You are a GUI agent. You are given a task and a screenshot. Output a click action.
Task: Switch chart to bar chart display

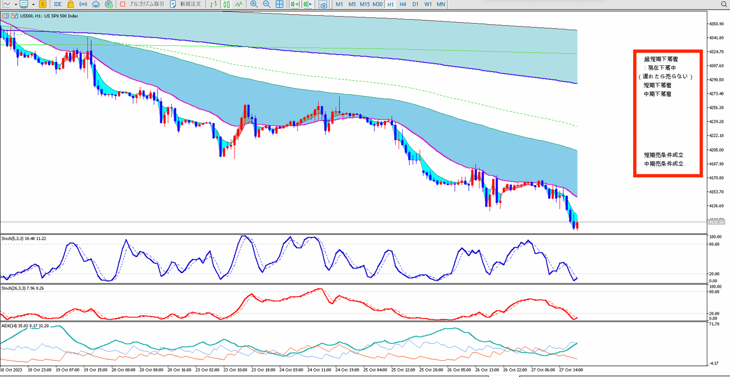tap(214, 4)
